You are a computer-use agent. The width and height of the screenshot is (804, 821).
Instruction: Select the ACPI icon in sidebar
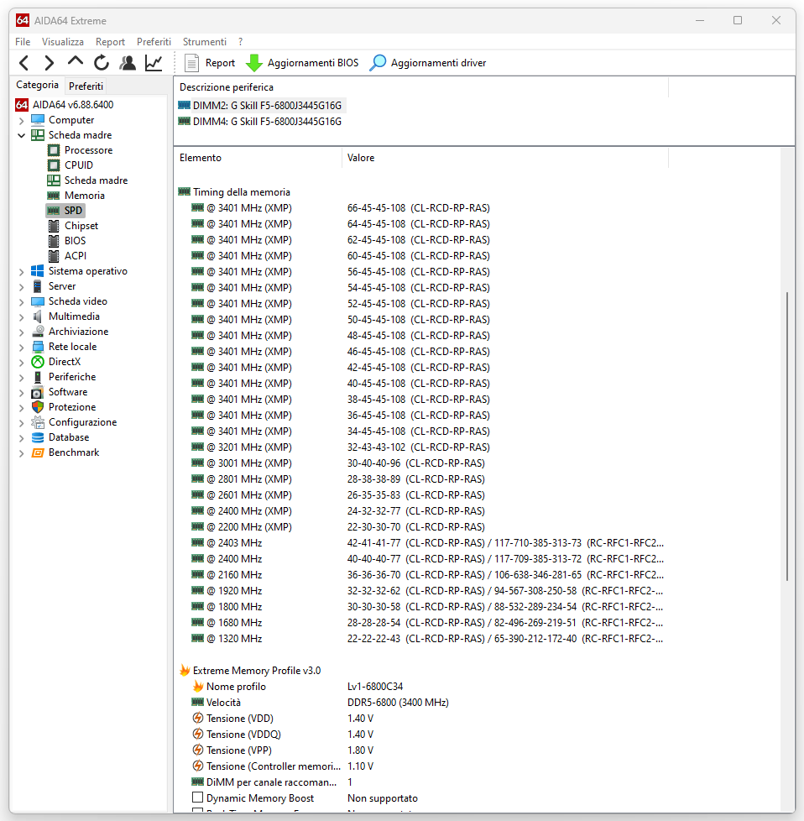pos(54,256)
